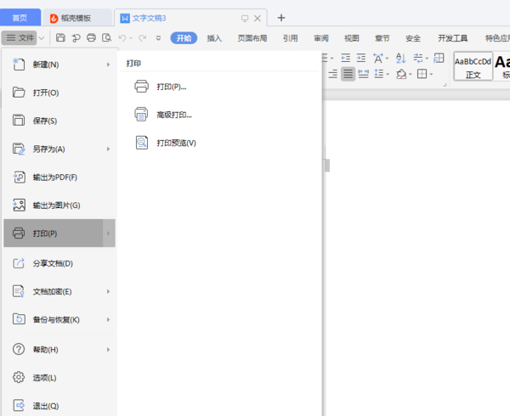
Task: Open the 页面布局 ribbon tab
Action: point(252,38)
